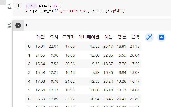Image resolution: width=171 pixels, height=107 pixels.
Task: Run the cell containing X
Action: click(x=18, y=25)
